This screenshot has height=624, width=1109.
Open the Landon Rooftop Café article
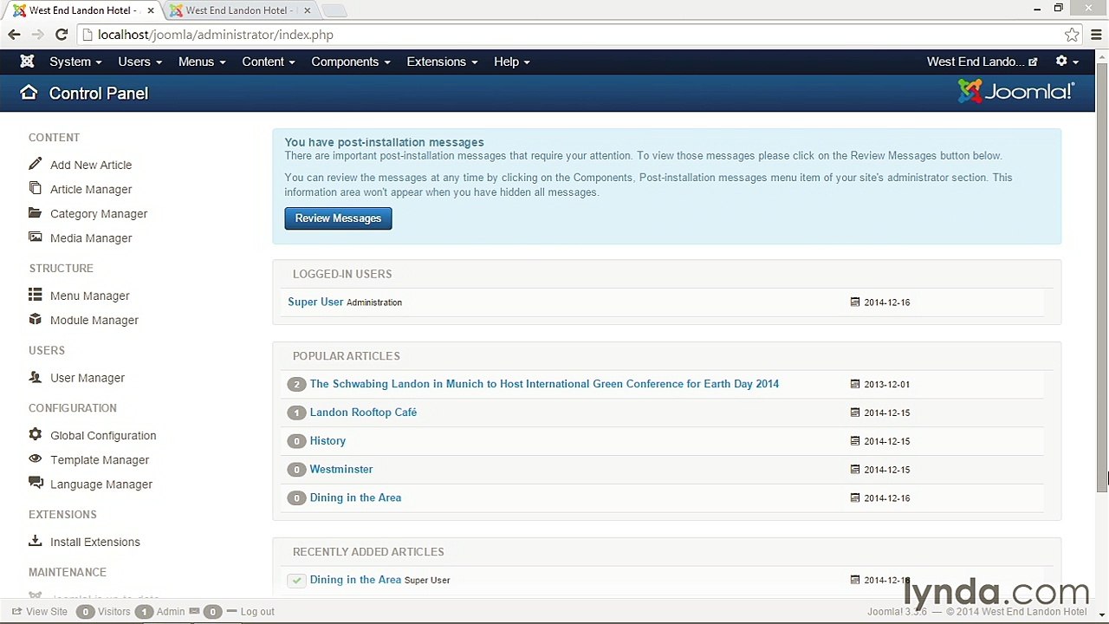point(363,413)
